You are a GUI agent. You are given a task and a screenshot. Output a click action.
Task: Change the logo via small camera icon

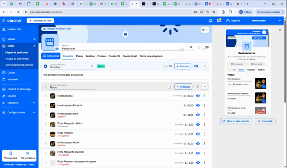[x=57, y=49]
